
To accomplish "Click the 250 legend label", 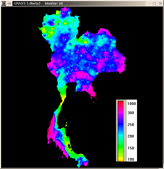I will [131, 125].
